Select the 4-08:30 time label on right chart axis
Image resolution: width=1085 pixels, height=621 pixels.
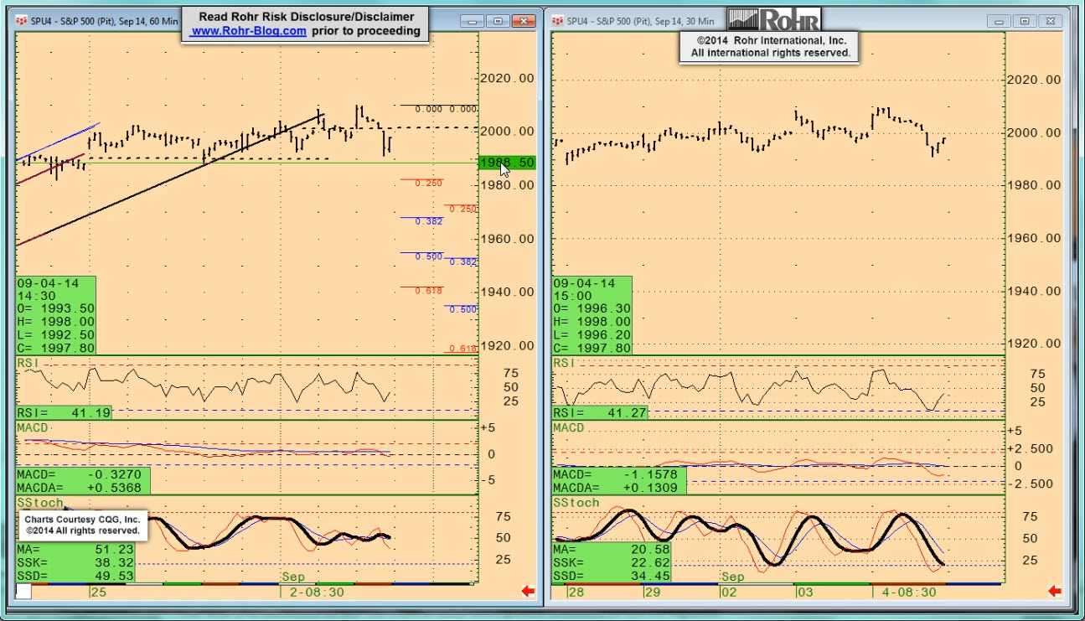pyautogui.click(x=910, y=592)
